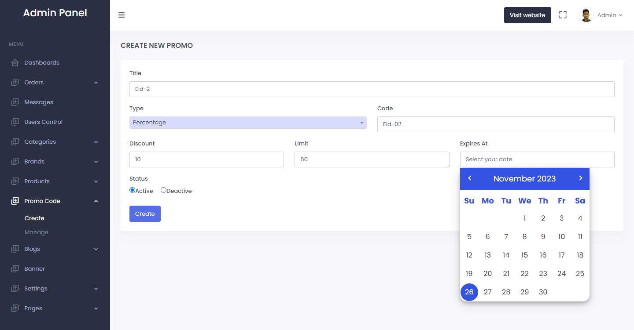Pick November 22 in the calendar

pos(525,274)
